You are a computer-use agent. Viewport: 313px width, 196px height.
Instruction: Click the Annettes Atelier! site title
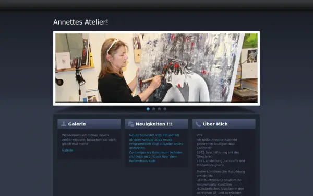80,22
